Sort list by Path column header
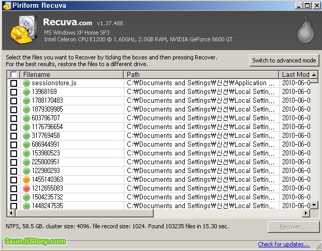Screen dimensions: 322x251 point(201,74)
